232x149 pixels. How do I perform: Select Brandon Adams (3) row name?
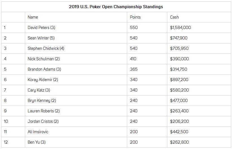click(44, 69)
